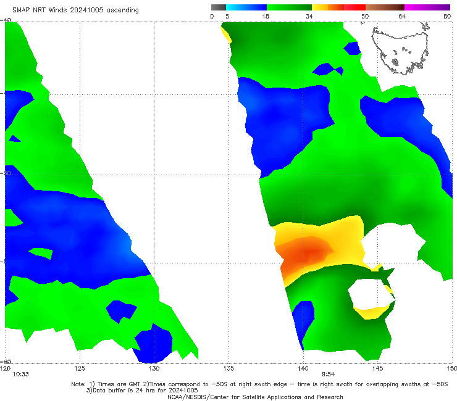The height and width of the screenshot is (401, 457).
Task: Select the magenta-purple segment of the color bar
Action: tap(427, 7)
